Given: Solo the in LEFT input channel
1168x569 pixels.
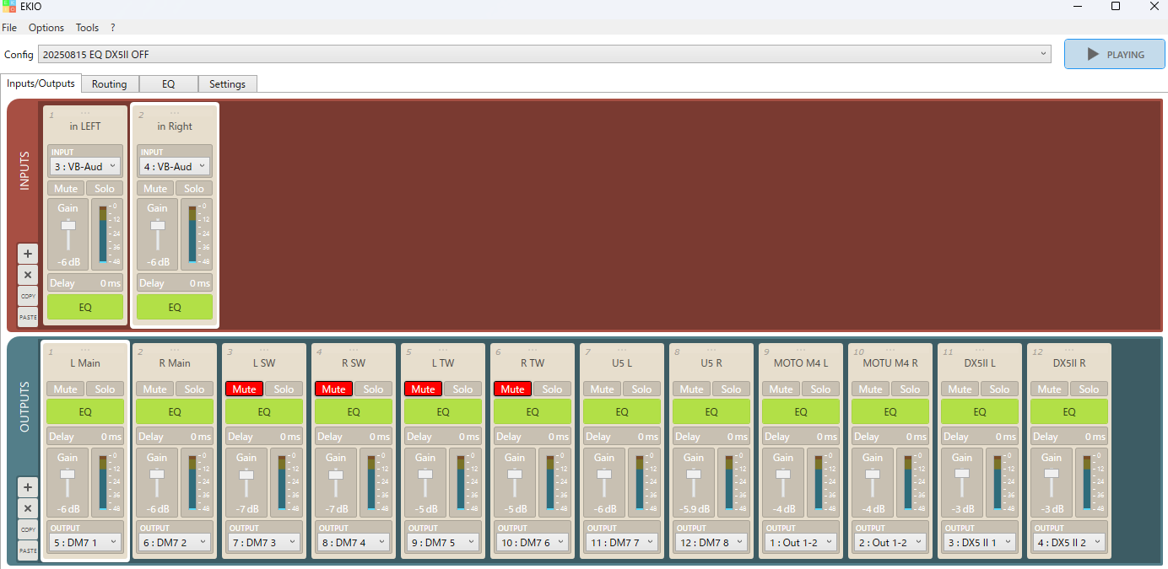Looking at the screenshot, I should click(x=105, y=188).
